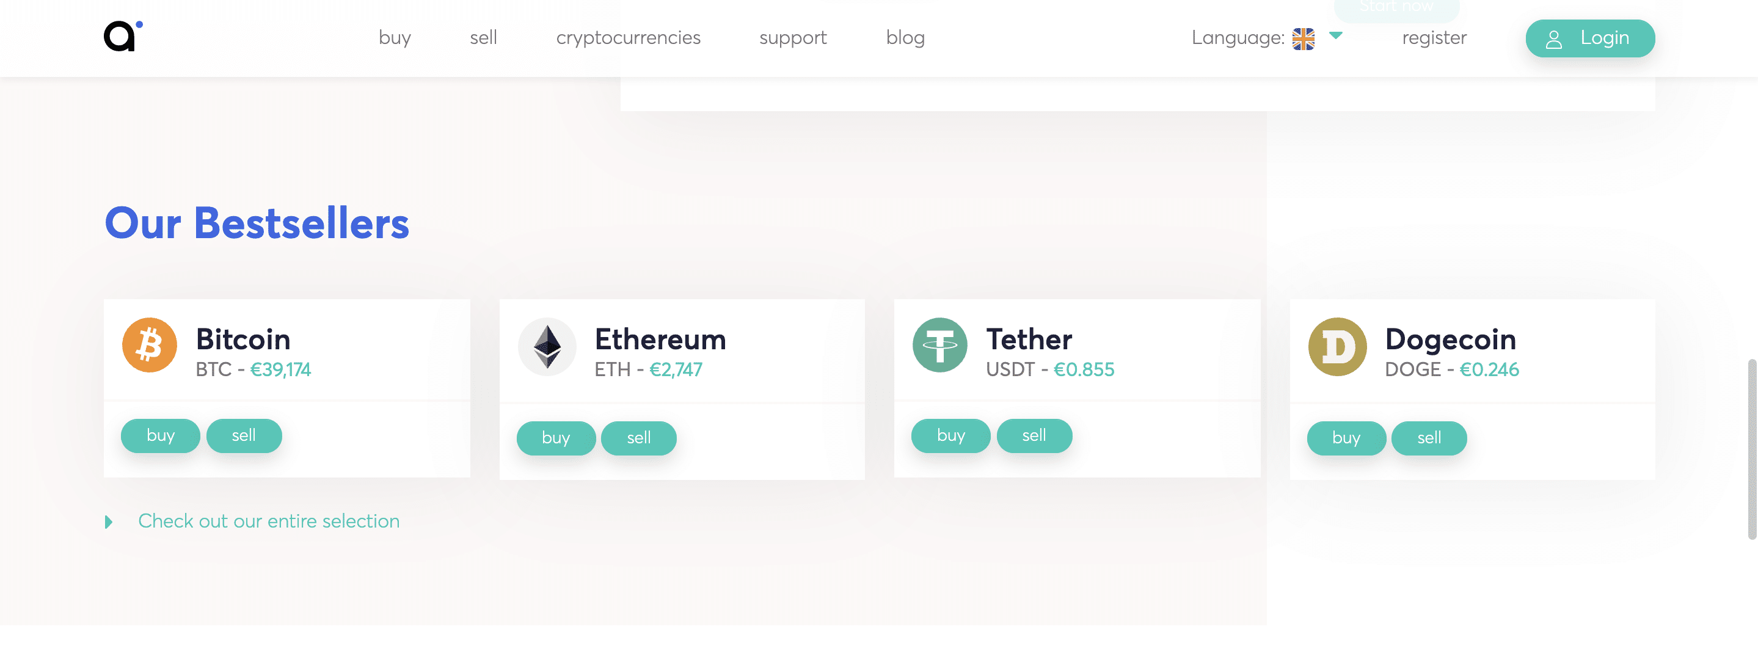
Task: Open the blog menu item
Action: point(905,37)
